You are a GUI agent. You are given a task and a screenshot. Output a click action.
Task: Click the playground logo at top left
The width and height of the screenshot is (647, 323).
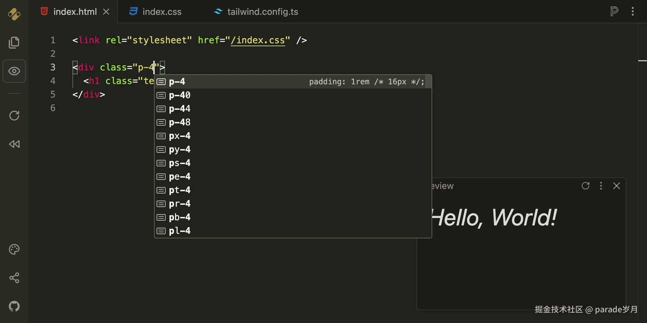point(14,14)
